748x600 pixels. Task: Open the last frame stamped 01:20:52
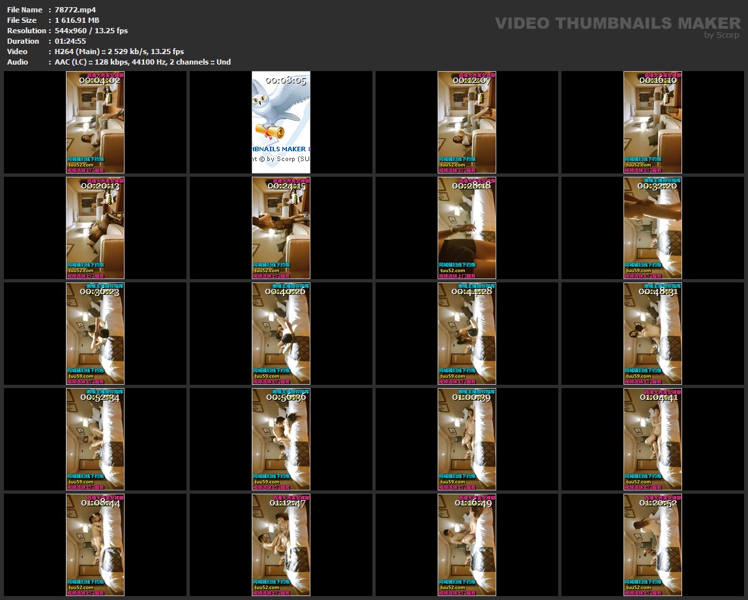(x=653, y=545)
